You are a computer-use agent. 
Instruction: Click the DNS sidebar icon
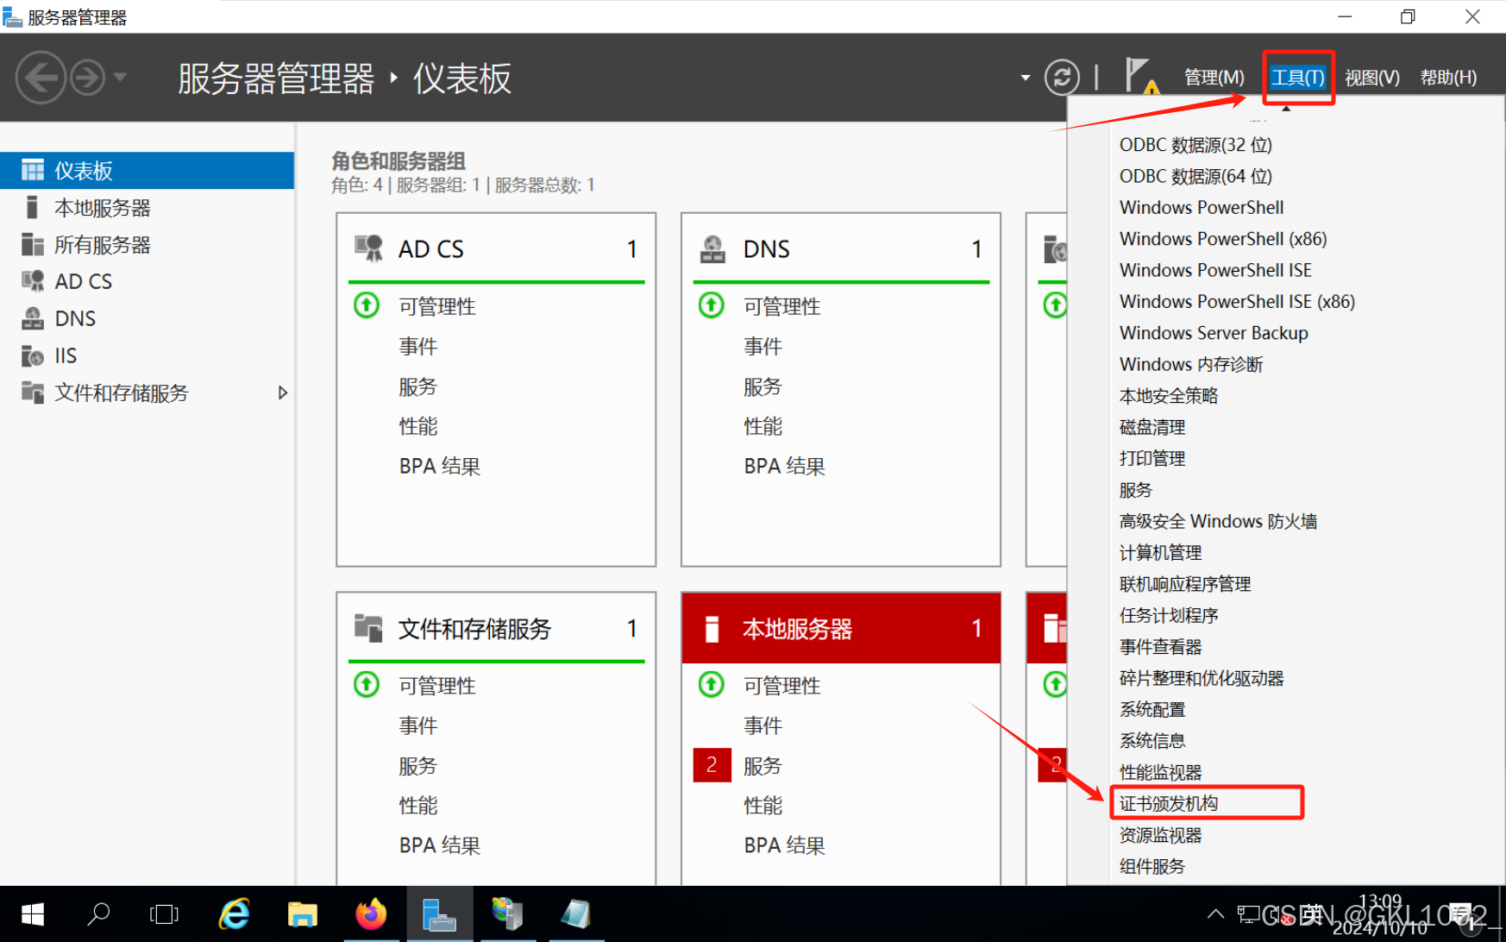33,318
